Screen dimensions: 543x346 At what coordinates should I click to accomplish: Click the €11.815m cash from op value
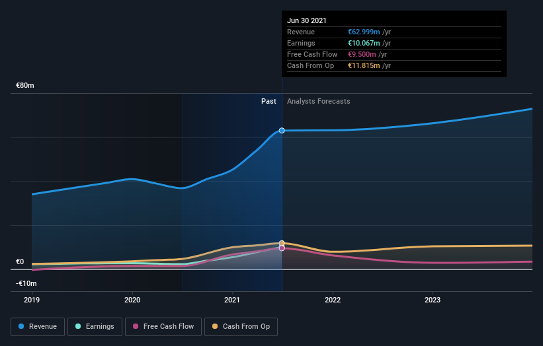coord(364,65)
